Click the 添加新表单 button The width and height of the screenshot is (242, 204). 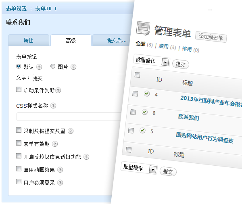click(211, 37)
